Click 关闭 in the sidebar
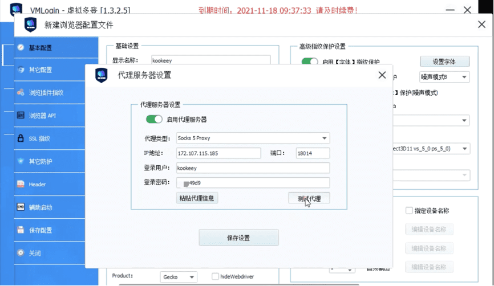Screen dimensions: 494x286 pyautogui.click(x=50, y=252)
